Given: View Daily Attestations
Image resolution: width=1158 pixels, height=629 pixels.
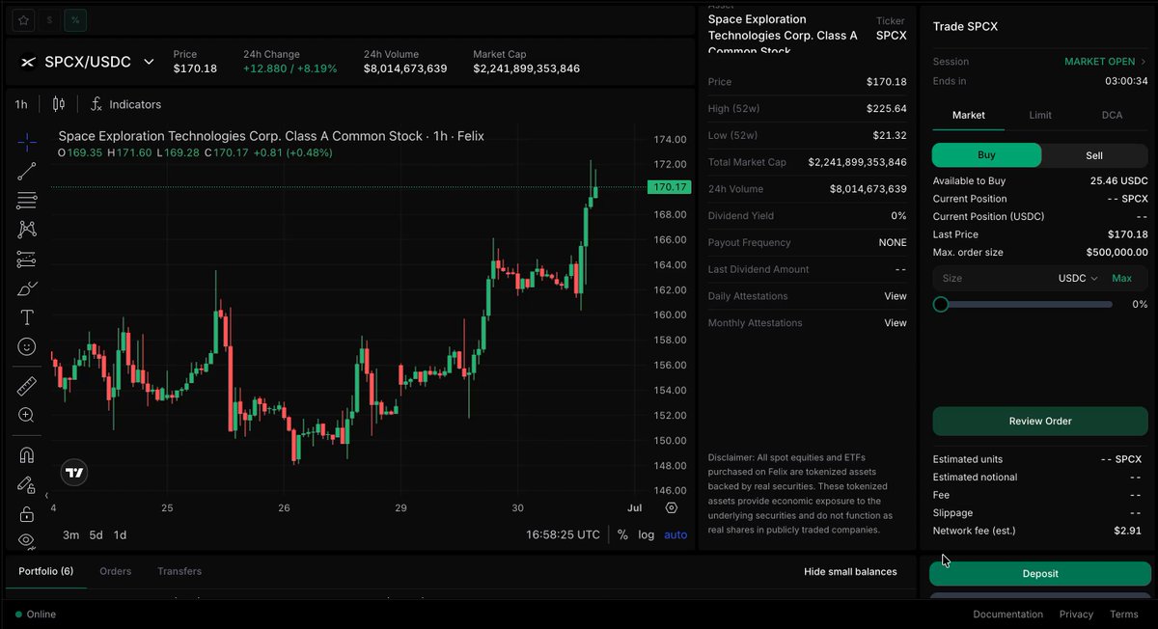Looking at the screenshot, I should tap(896, 296).
